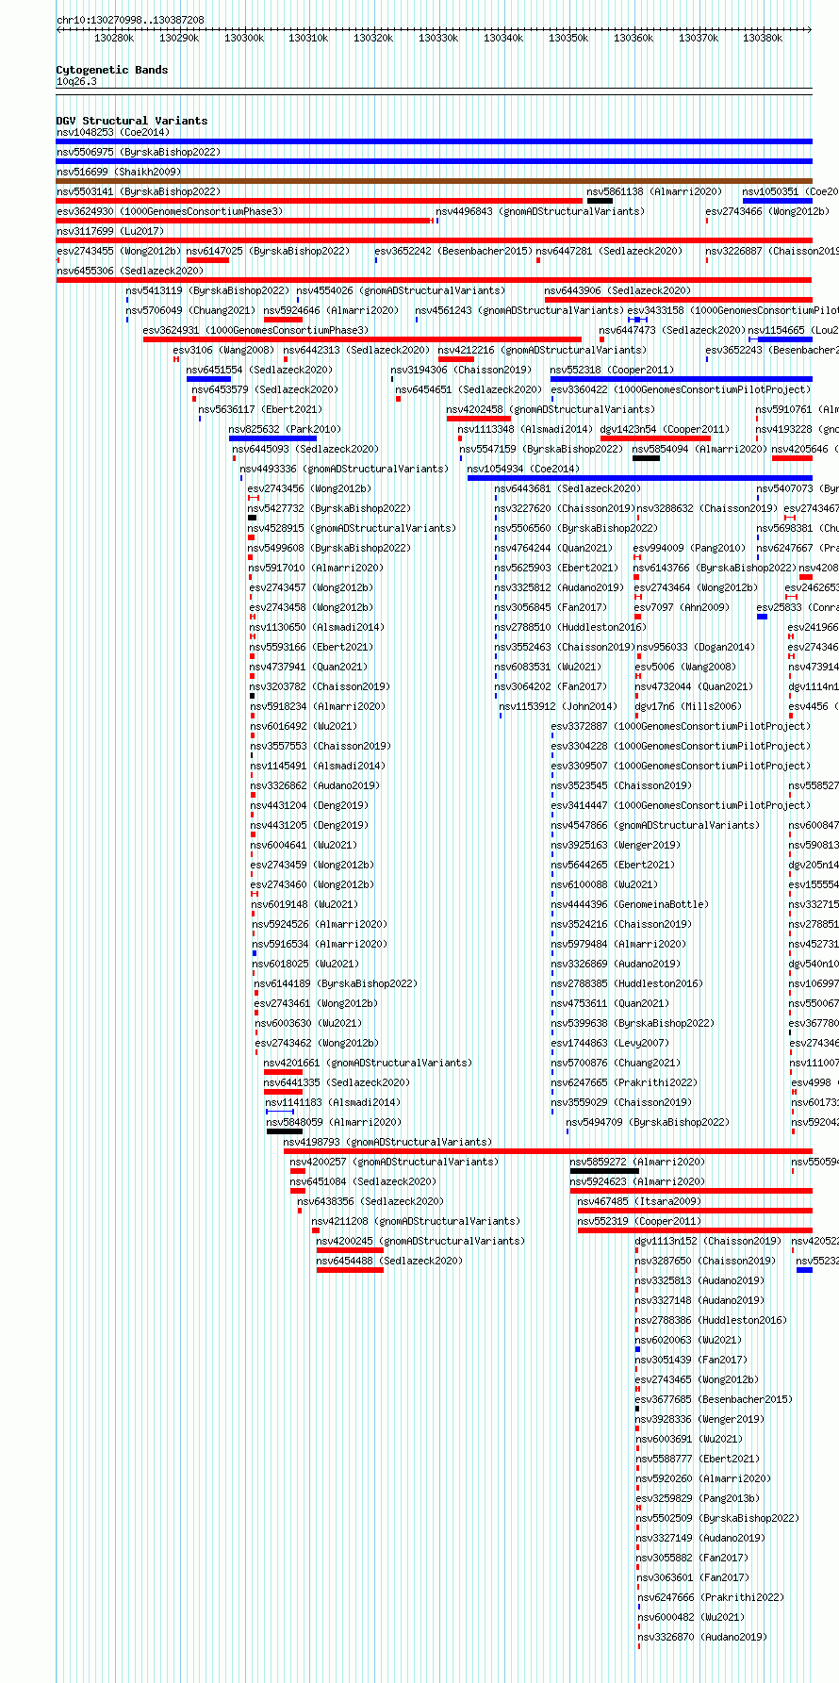Screen dimensions: 839x1683
Task: Select nsv3117699 (Lu2017) variant label
Action: (x=110, y=231)
